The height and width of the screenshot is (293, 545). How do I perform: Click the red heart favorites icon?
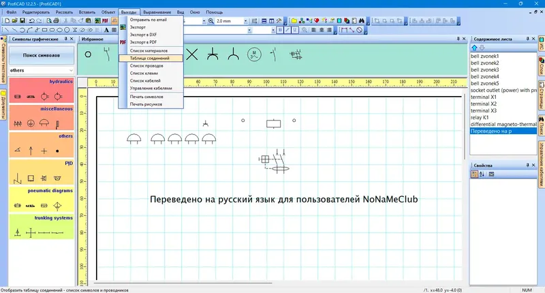click(x=317, y=21)
